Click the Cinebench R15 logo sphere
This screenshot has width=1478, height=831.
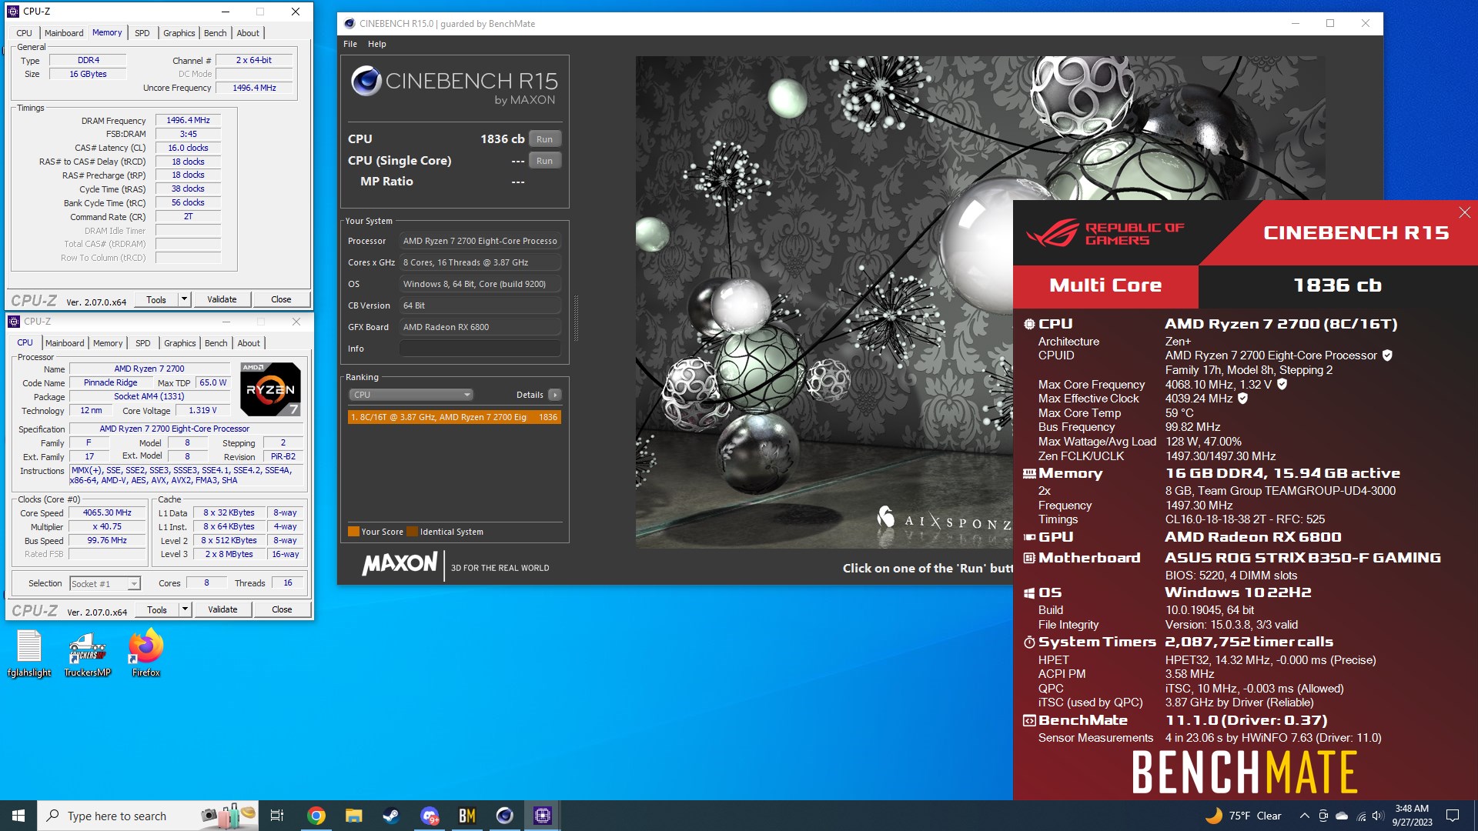(x=366, y=81)
